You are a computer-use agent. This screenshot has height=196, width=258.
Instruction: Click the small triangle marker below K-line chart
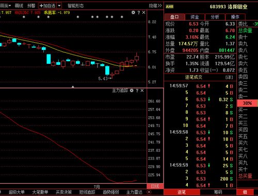point(73,87)
